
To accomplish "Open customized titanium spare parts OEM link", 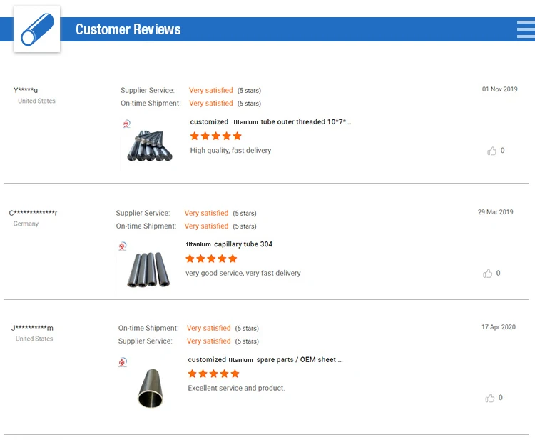I will tap(265, 360).
